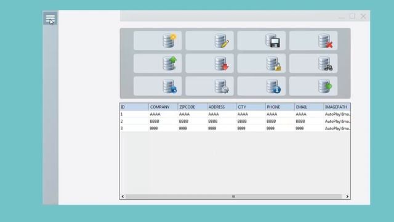Select the BBBB cell in the ZIPCODE column

[x=193, y=121]
